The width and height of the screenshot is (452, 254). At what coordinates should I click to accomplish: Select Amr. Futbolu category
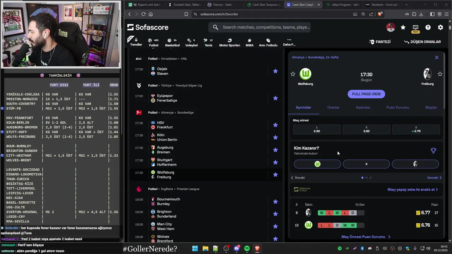[x=268, y=42]
